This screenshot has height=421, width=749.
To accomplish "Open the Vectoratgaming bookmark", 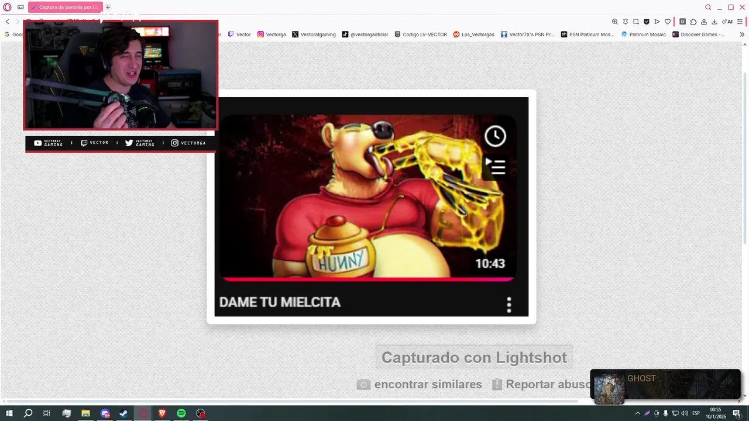I will pyautogui.click(x=314, y=34).
